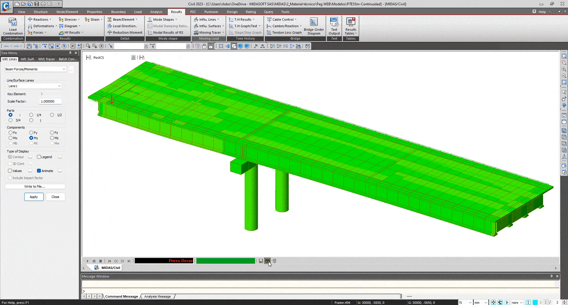Click the Print icon in quick access bar
Viewport: 568px width, 305px height.
tap(43, 4)
